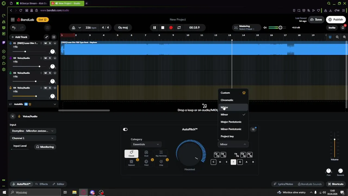Open the Gb maj key selector
The width and height of the screenshot is (348, 196).
(x=123, y=27)
